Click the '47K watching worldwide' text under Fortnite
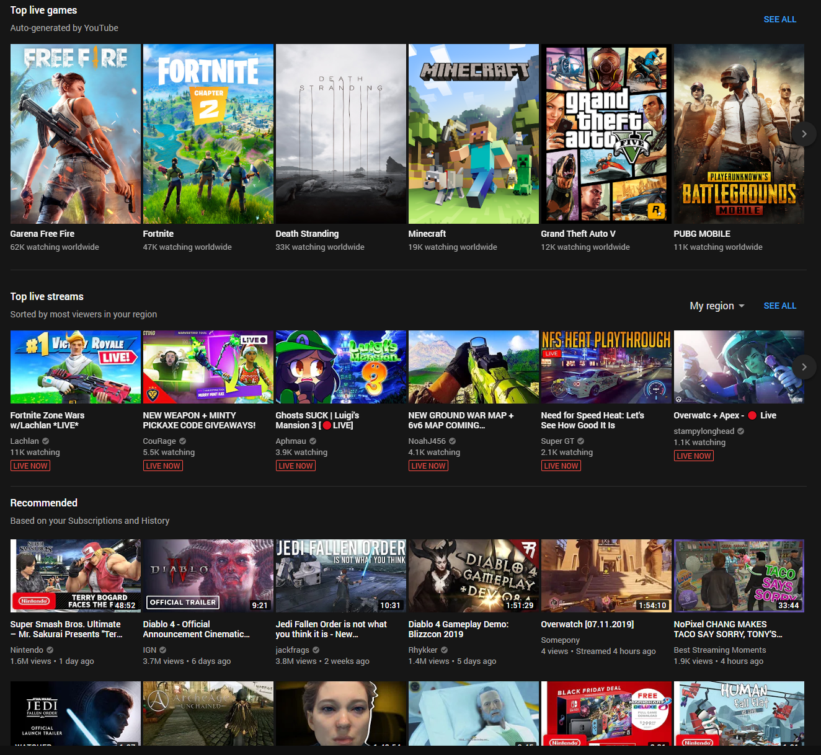This screenshot has width=821, height=755. pos(187,247)
